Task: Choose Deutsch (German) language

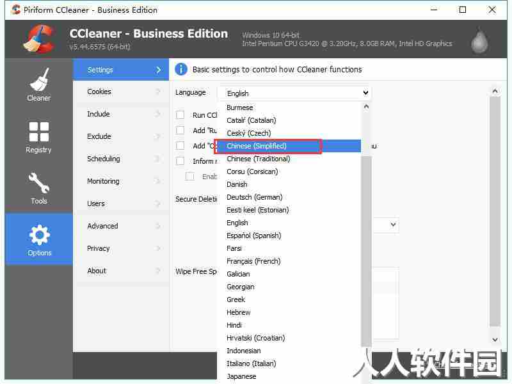Action: click(x=289, y=197)
